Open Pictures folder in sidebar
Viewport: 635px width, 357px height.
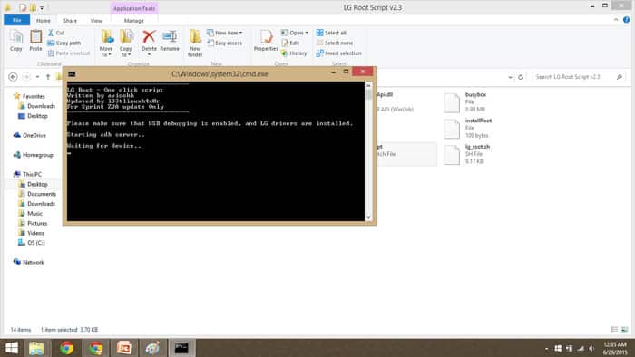[34, 223]
